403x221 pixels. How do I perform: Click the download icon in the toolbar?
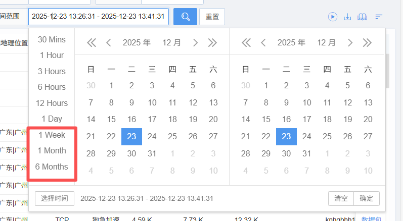347,17
